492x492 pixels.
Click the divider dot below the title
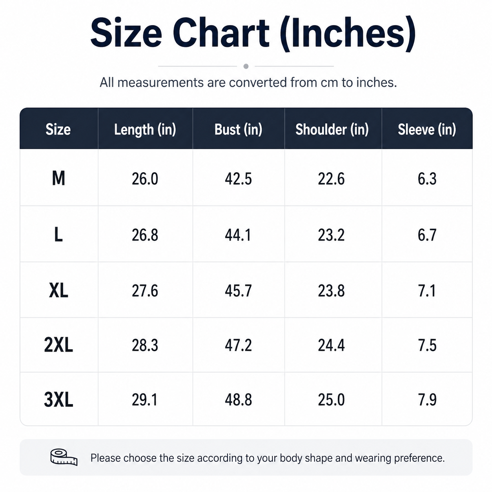tap(246, 66)
